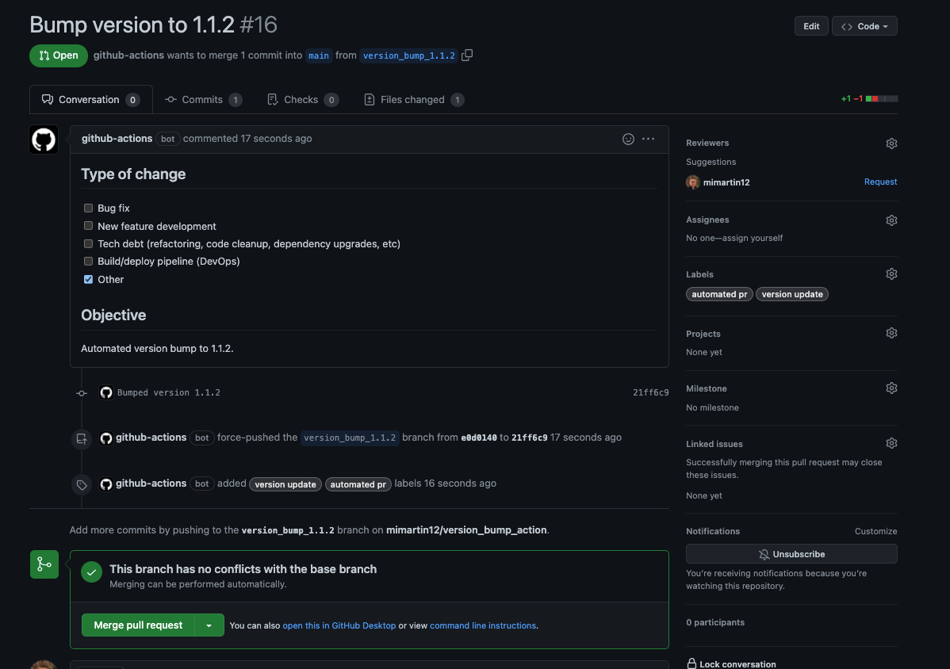Open command line instructions link
The height and width of the screenshot is (669, 950).
pyautogui.click(x=483, y=625)
